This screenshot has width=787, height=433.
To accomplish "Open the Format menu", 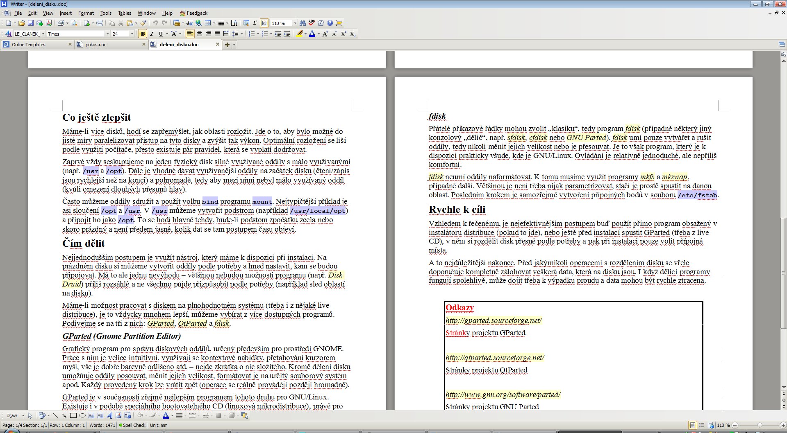I will pyautogui.click(x=86, y=13).
